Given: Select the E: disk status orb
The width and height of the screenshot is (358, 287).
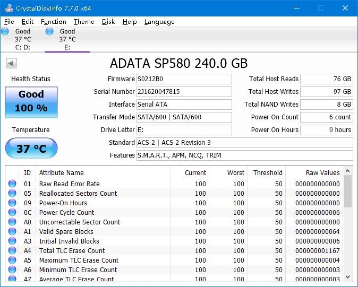Looking at the screenshot, I should coord(49,31).
